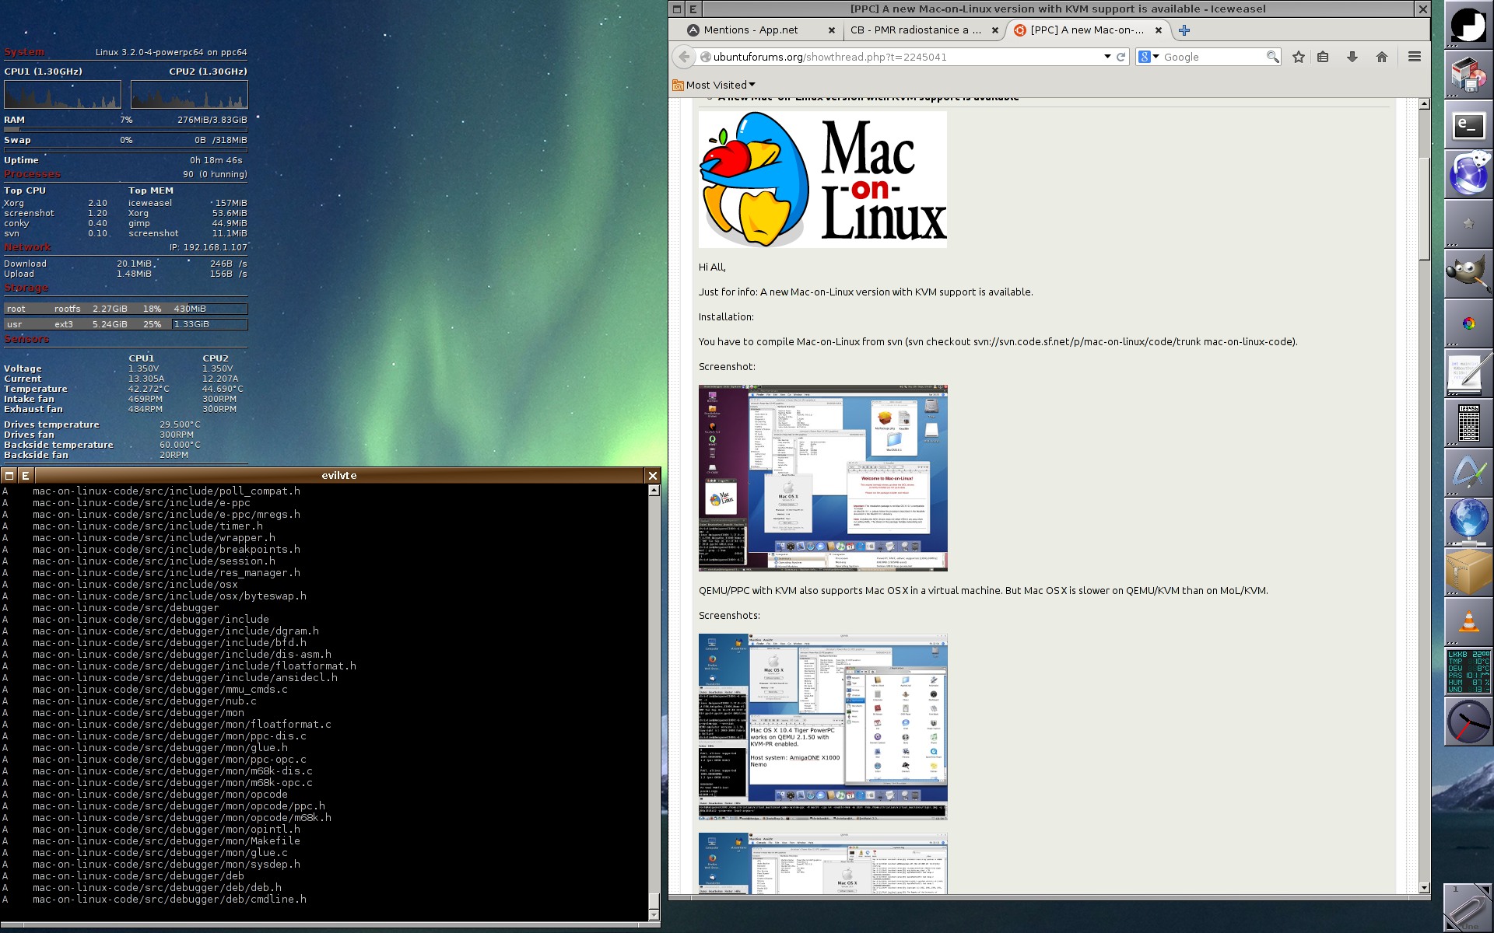Go to the browser Home icon
Screen dimensions: 1494x933
click(x=1382, y=57)
